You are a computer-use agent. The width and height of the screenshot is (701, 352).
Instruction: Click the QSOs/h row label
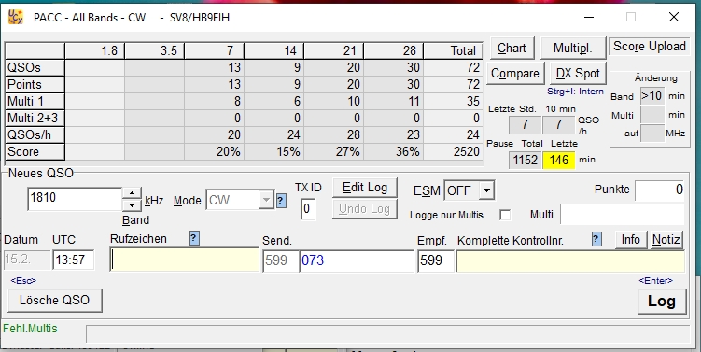tap(35, 135)
